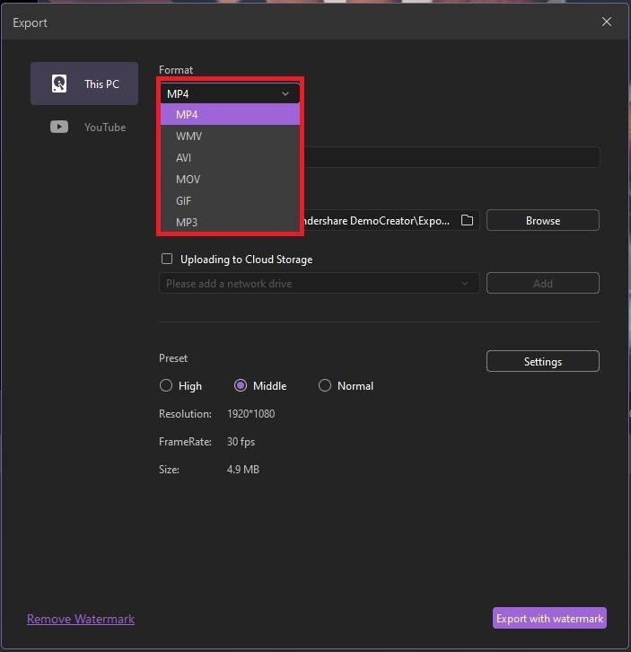Viewport: 631px width, 652px height.
Task: Choose WMV from the format list
Action: [189, 136]
